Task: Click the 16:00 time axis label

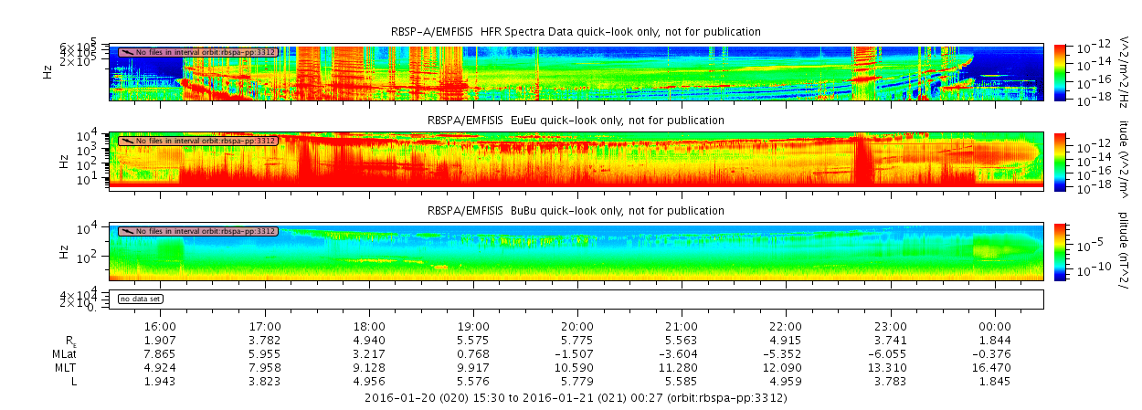Action: (160, 326)
